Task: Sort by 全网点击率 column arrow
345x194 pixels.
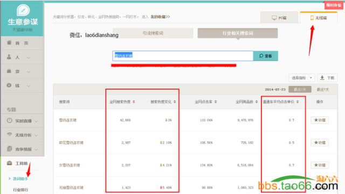Action: coord(216,102)
